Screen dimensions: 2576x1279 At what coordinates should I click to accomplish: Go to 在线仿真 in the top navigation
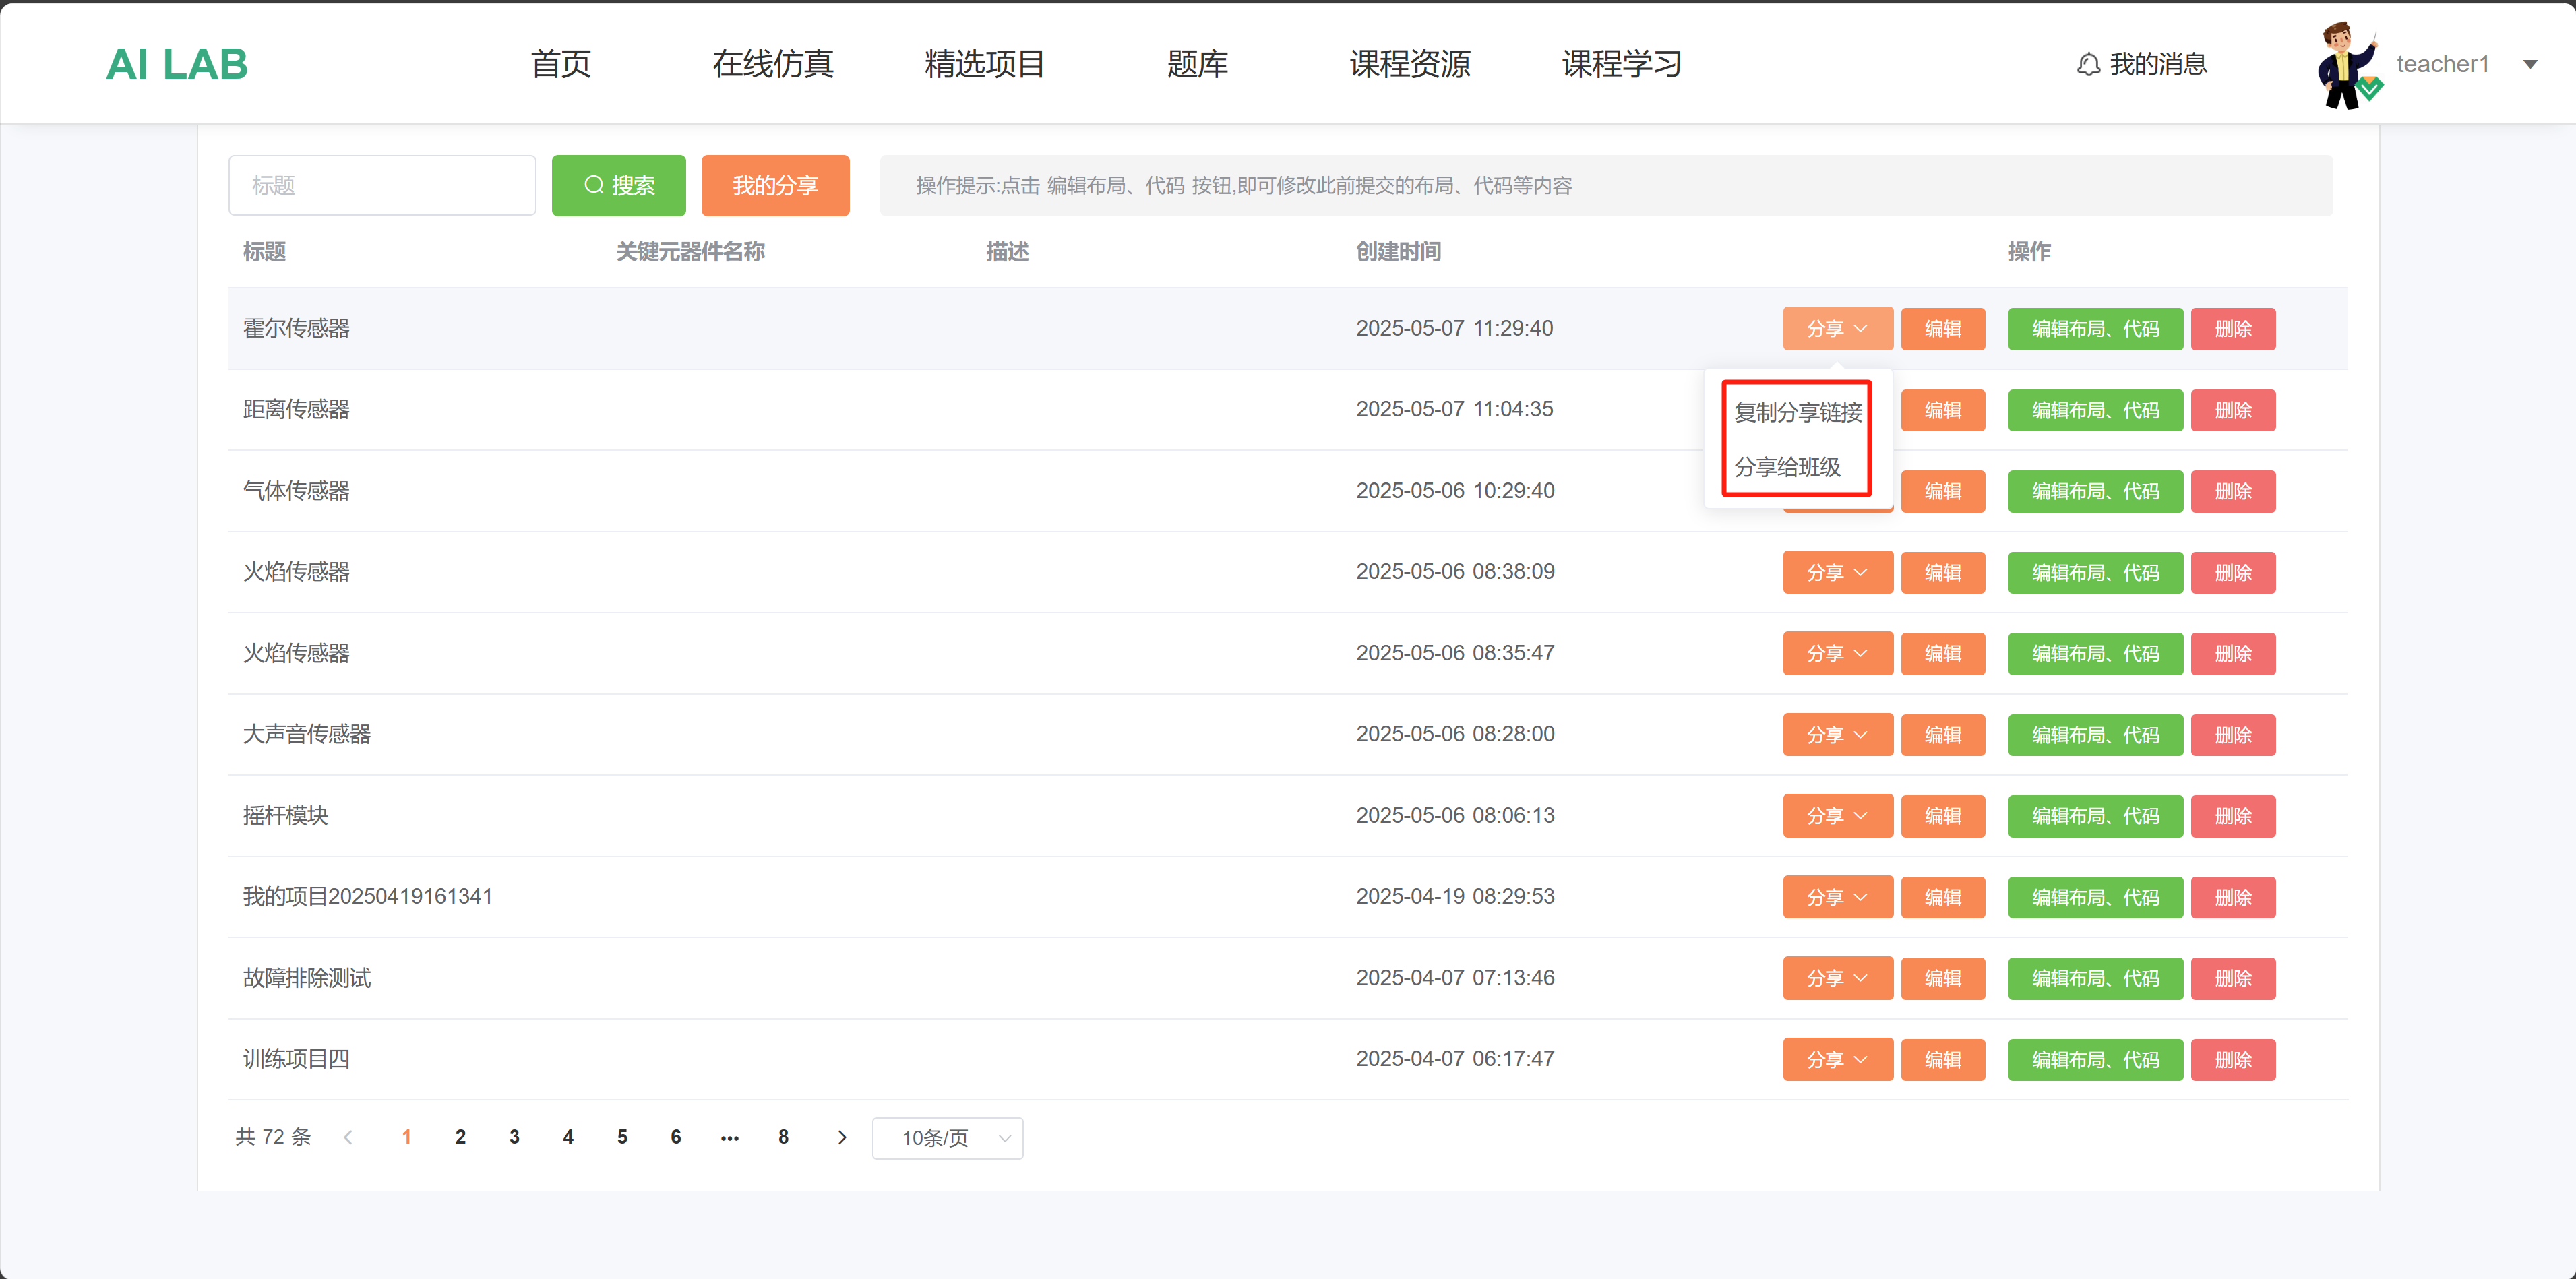(772, 65)
